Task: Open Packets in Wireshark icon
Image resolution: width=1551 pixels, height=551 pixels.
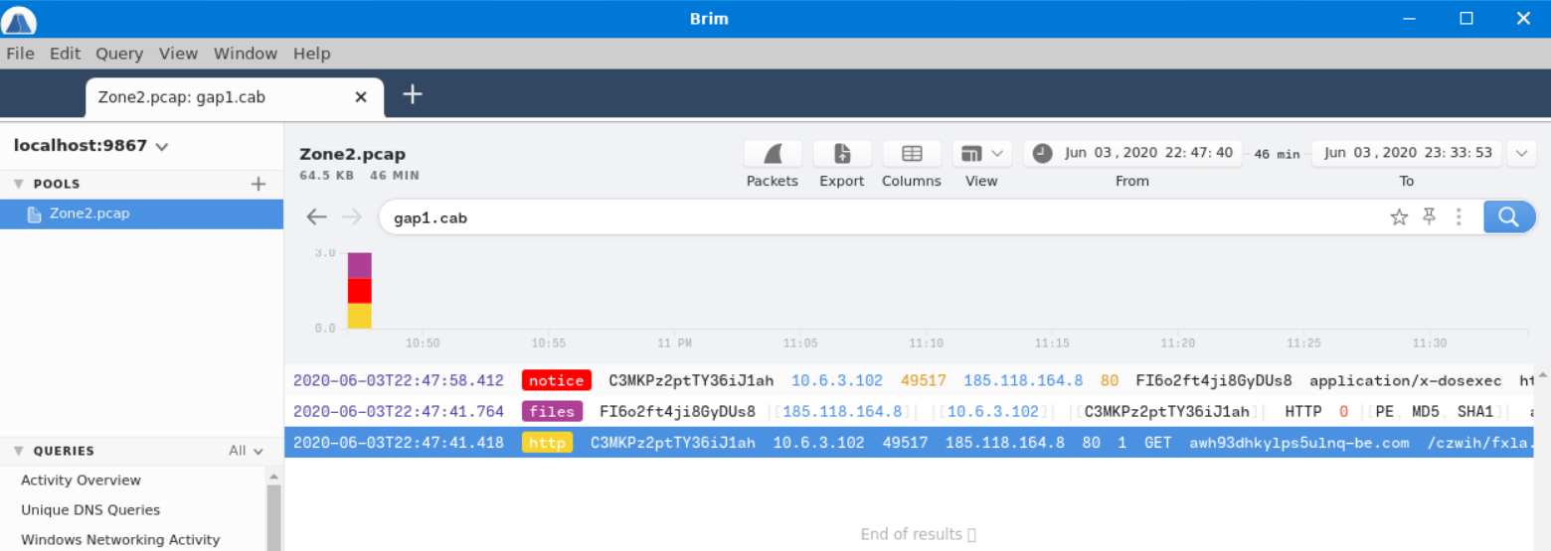Action: click(x=773, y=154)
